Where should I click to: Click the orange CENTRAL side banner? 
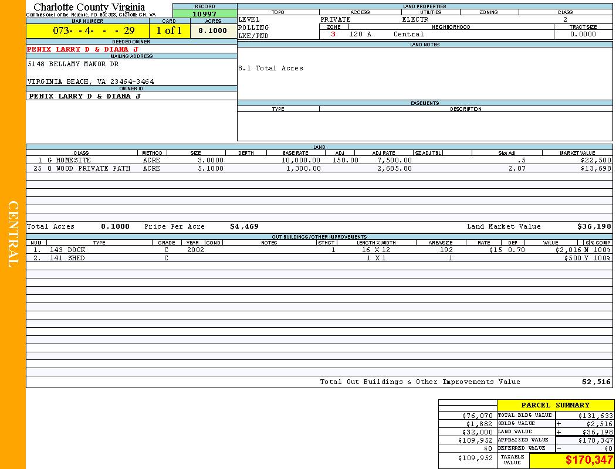13,235
